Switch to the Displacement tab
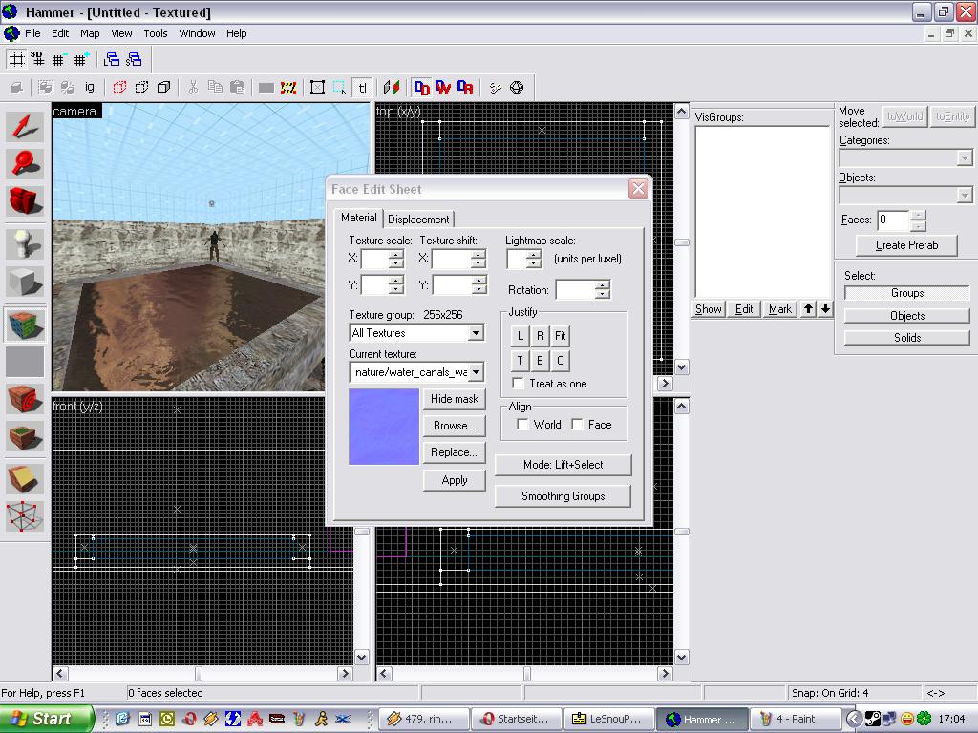978x733 pixels. (x=418, y=220)
